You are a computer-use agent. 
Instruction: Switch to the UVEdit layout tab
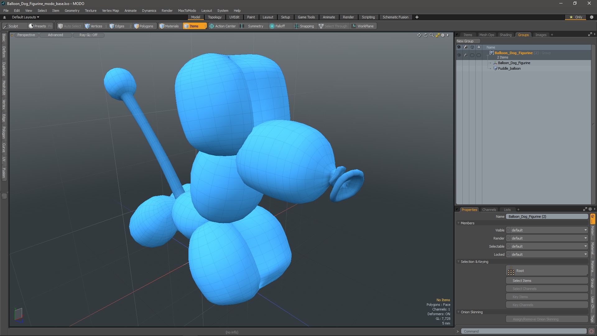coord(234,17)
